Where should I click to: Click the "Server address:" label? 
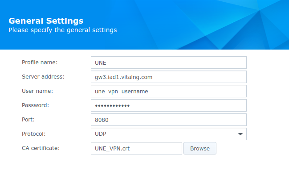43,77
